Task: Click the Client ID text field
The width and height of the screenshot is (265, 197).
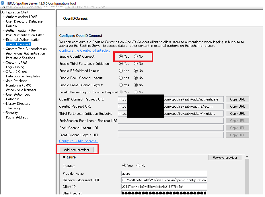Action: 164,187
